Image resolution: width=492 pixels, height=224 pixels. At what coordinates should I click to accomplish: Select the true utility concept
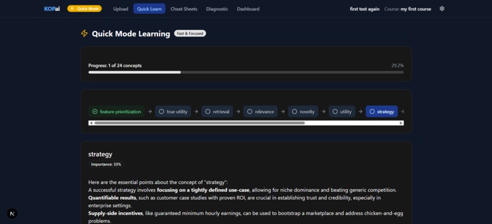click(173, 111)
